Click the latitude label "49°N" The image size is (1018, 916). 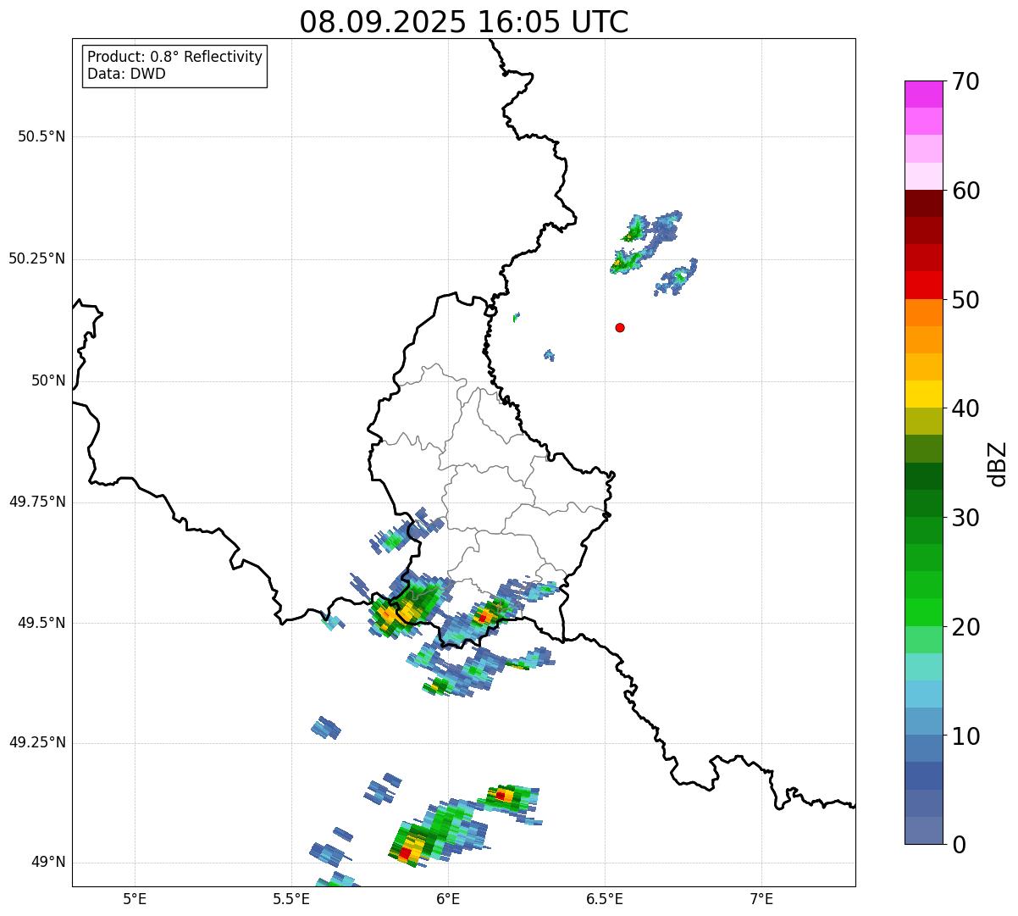pos(49,863)
